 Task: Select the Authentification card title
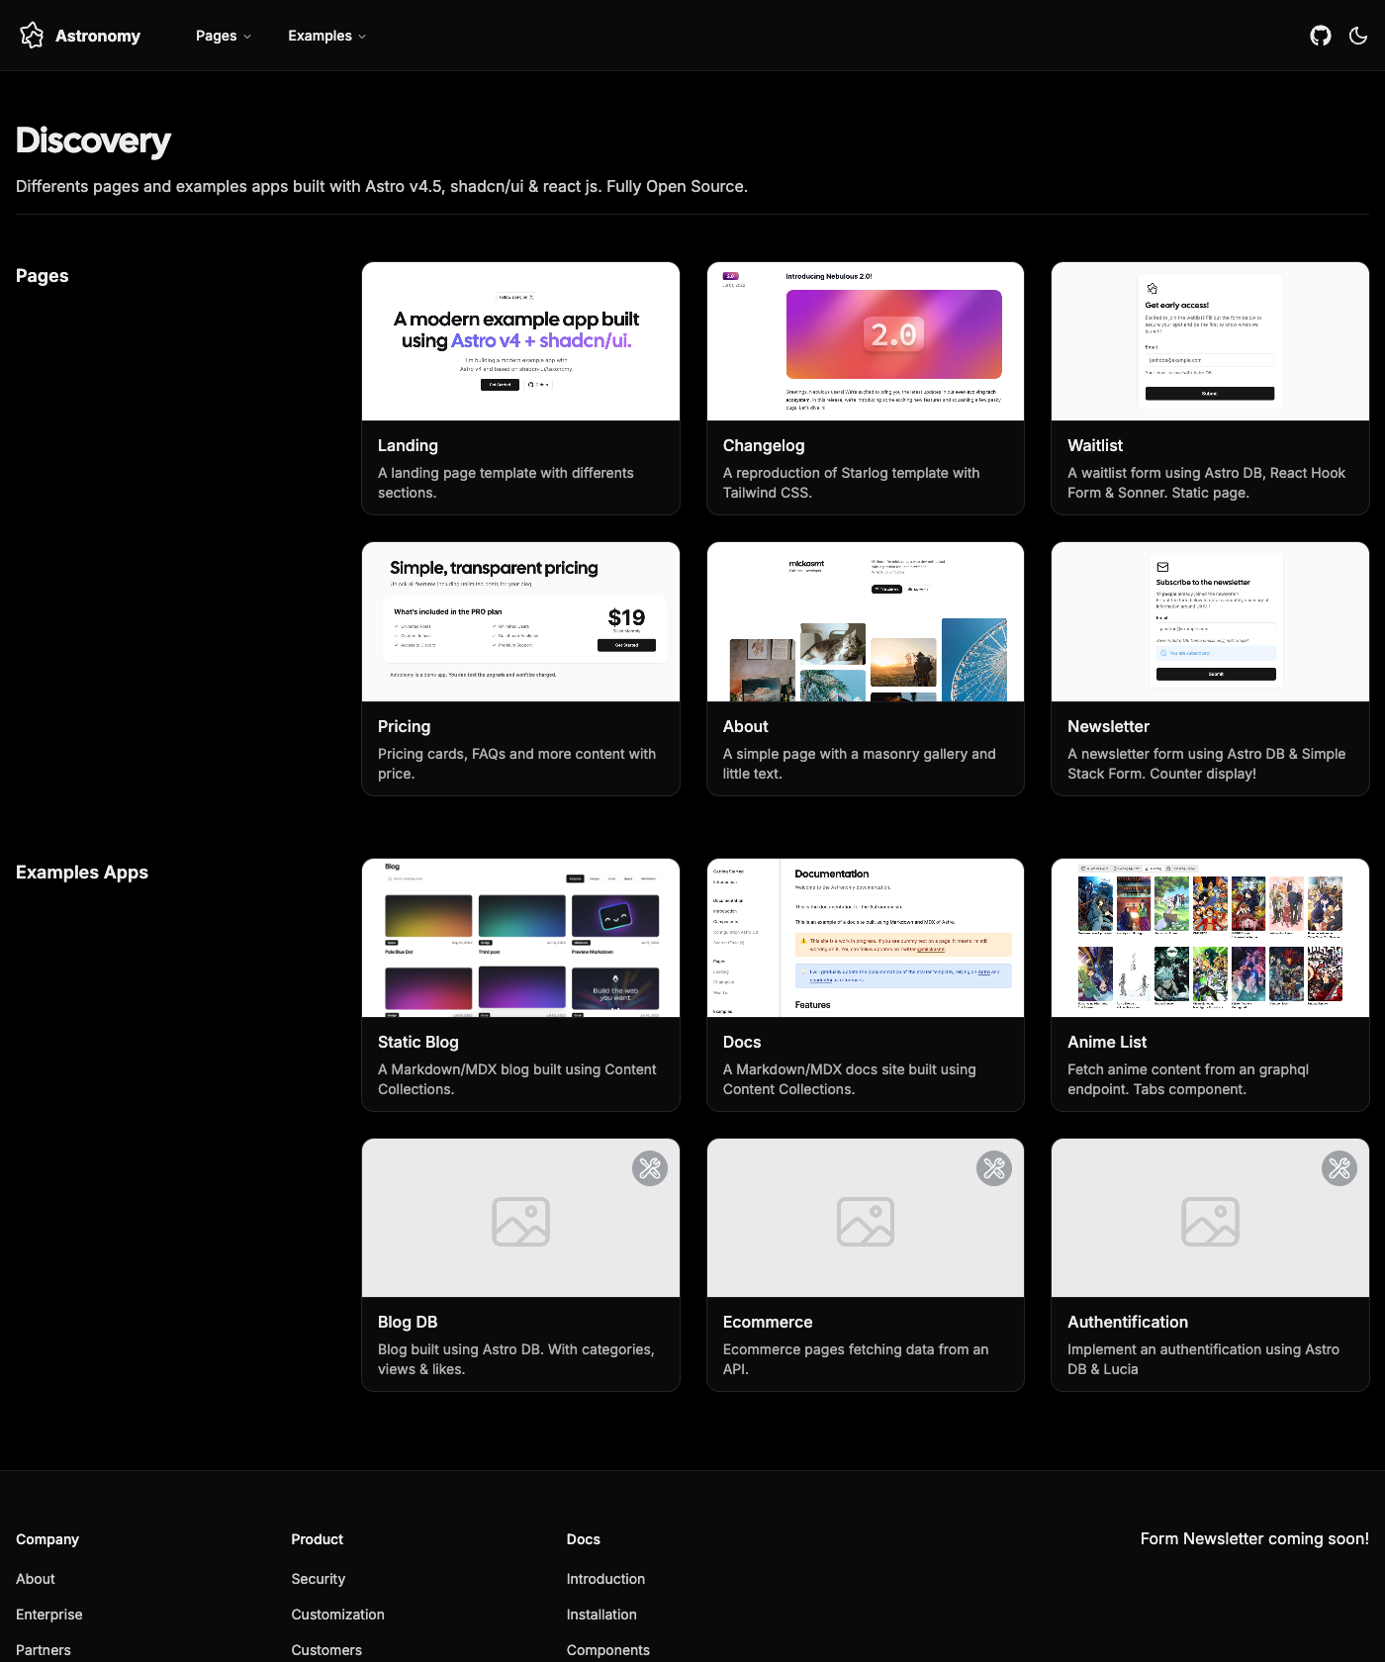tap(1128, 1322)
